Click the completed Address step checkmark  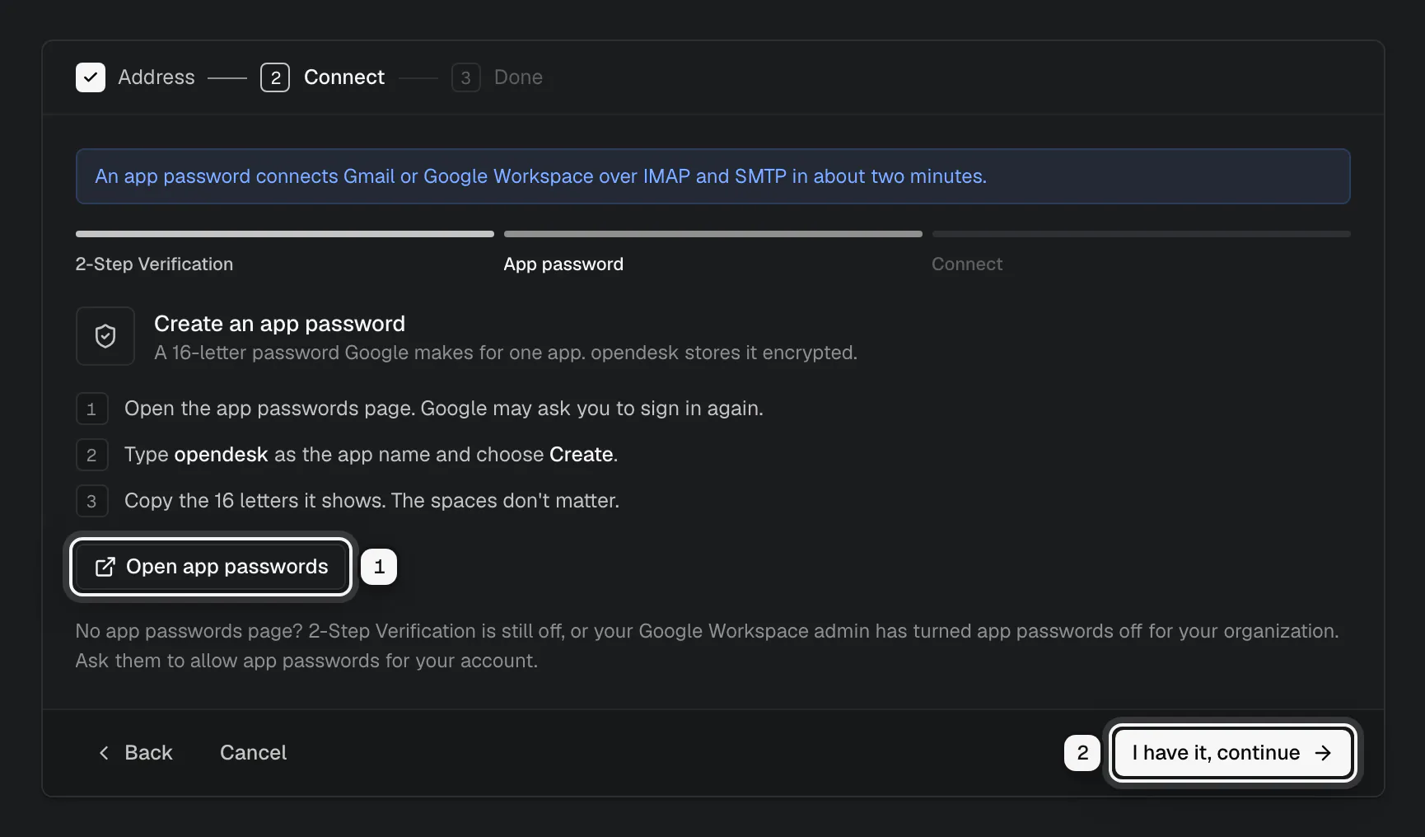pyautogui.click(x=91, y=77)
